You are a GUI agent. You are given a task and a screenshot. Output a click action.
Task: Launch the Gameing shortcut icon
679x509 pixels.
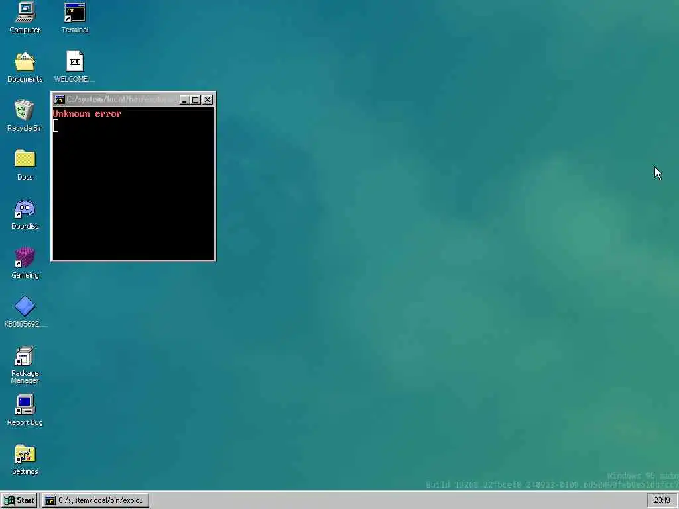25,263
